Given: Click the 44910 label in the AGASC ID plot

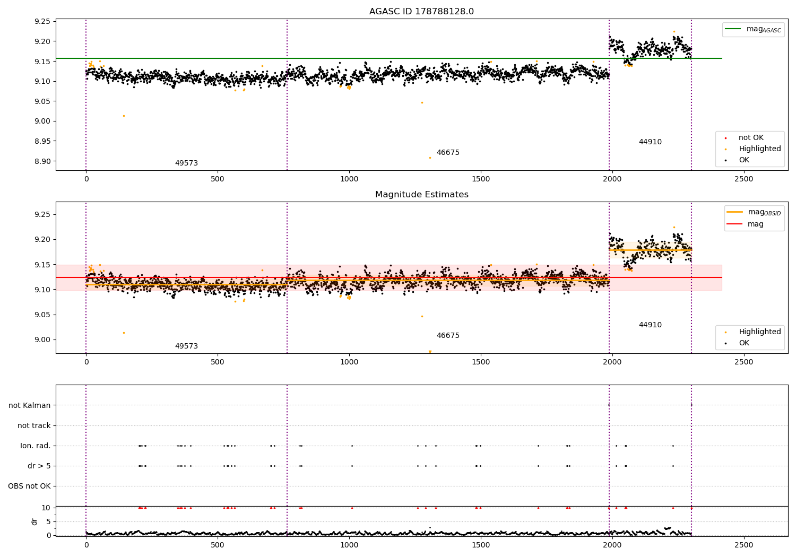Looking at the screenshot, I should click(650, 142).
